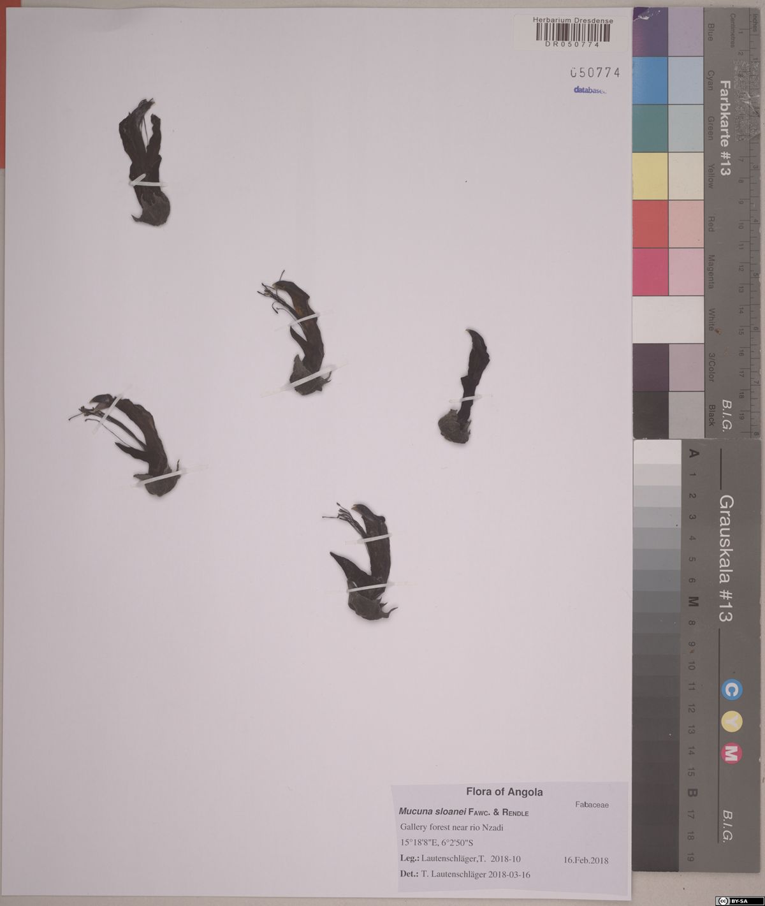Pick the saturated magenta swatch on Farbkarte
765x906 pixels.
coord(650,272)
